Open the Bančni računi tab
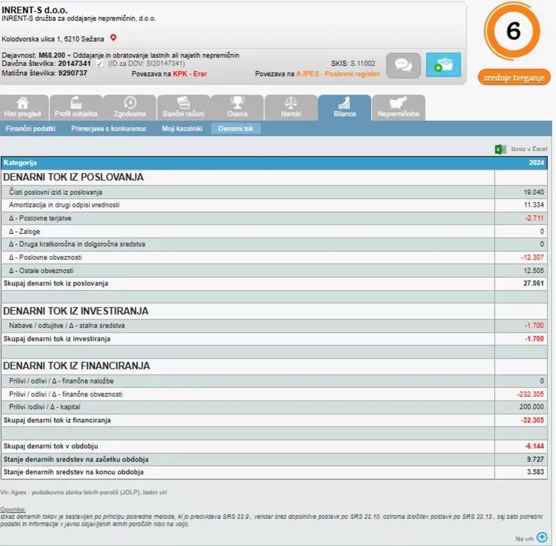The width and height of the screenshot is (556, 546). click(184, 108)
